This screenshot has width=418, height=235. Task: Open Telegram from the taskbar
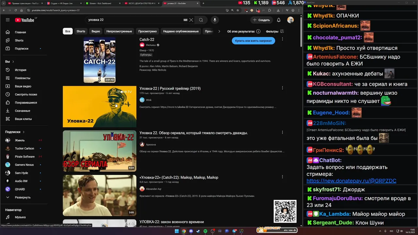[x=234, y=231]
